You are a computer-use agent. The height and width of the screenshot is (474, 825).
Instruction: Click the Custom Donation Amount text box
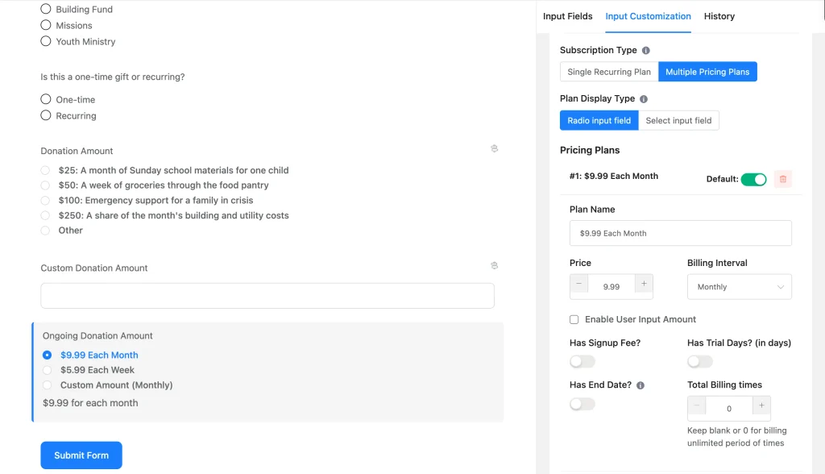[267, 296]
